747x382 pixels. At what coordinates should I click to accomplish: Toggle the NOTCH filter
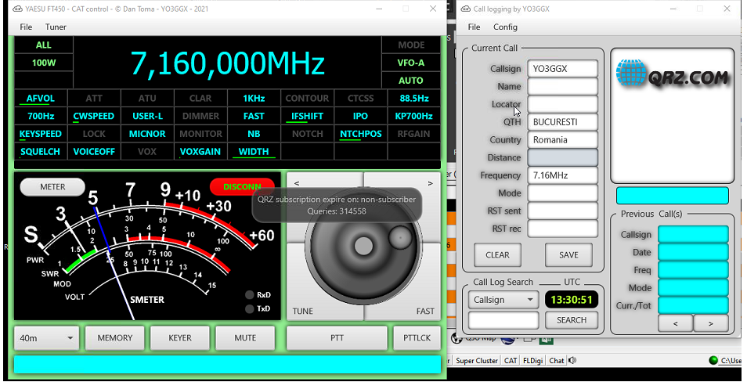click(x=307, y=134)
